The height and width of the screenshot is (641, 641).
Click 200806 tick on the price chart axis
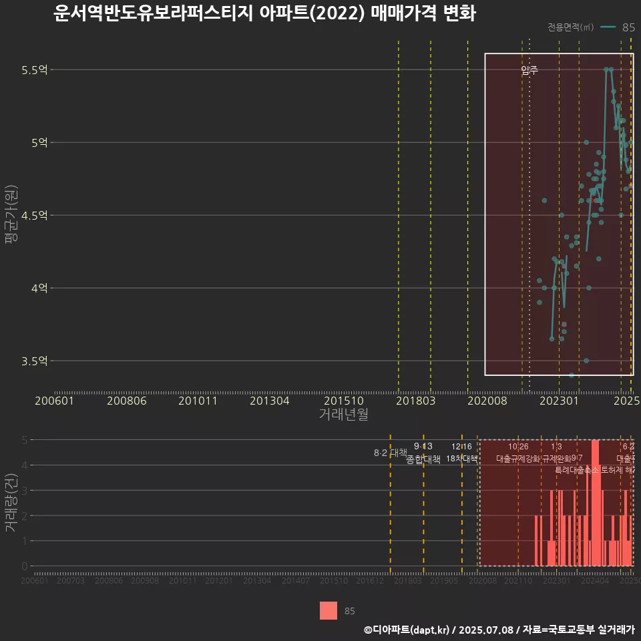pyautogui.click(x=127, y=401)
